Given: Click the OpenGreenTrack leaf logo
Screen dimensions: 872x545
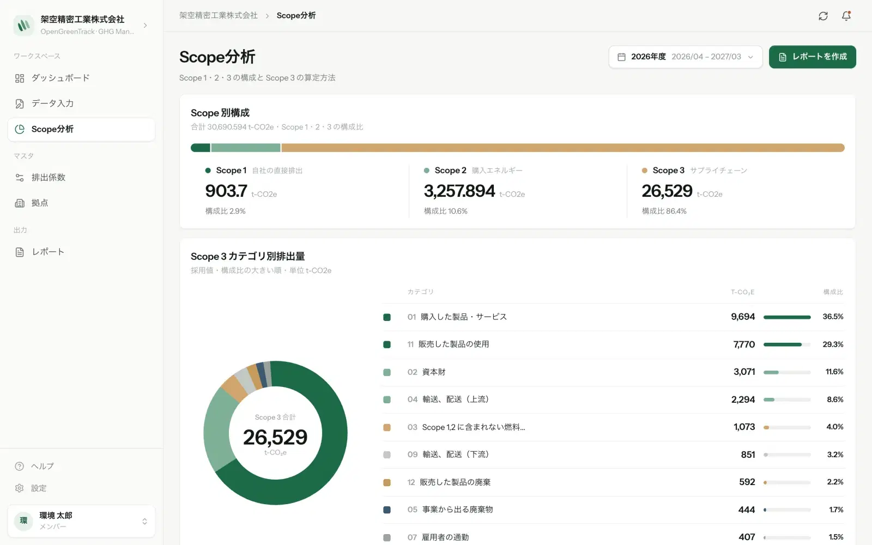Looking at the screenshot, I should 23,25.
